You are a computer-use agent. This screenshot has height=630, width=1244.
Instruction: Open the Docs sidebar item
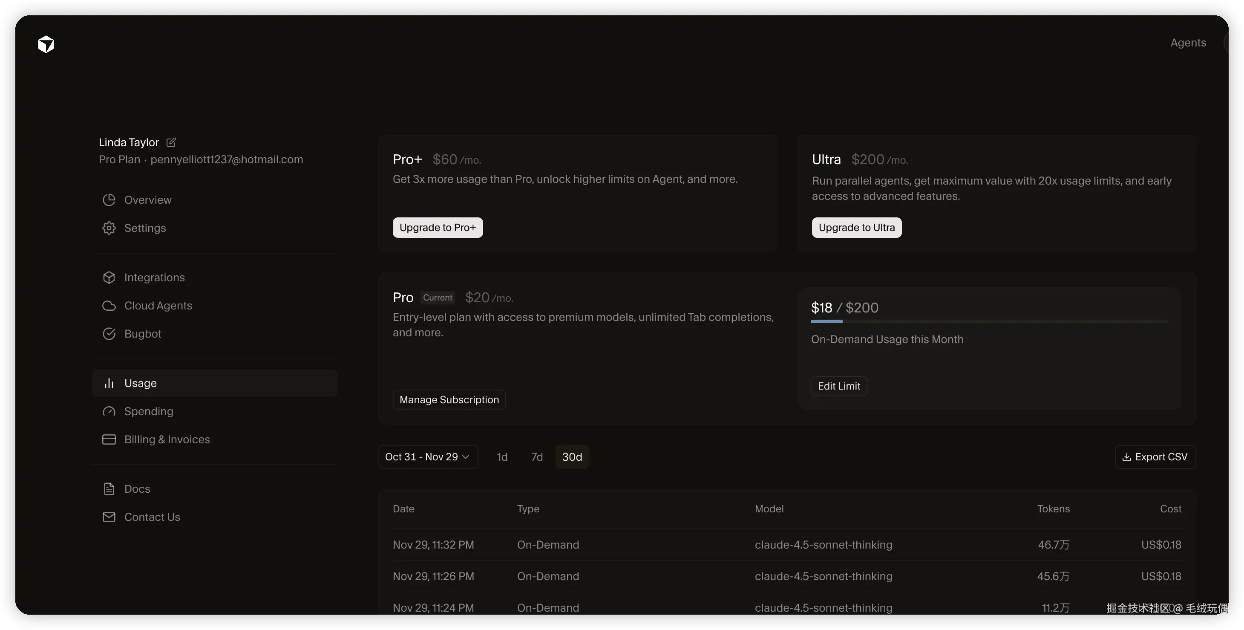pyautogui.click(x=137, y=489)
